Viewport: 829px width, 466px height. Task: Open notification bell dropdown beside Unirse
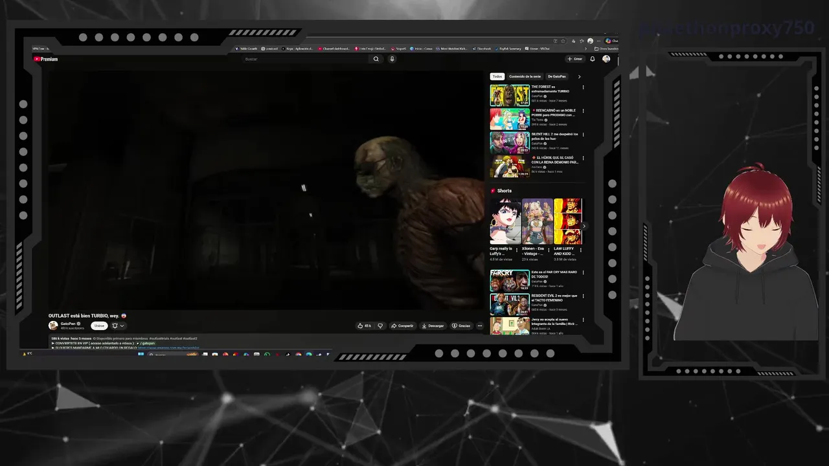pos(118,326)
